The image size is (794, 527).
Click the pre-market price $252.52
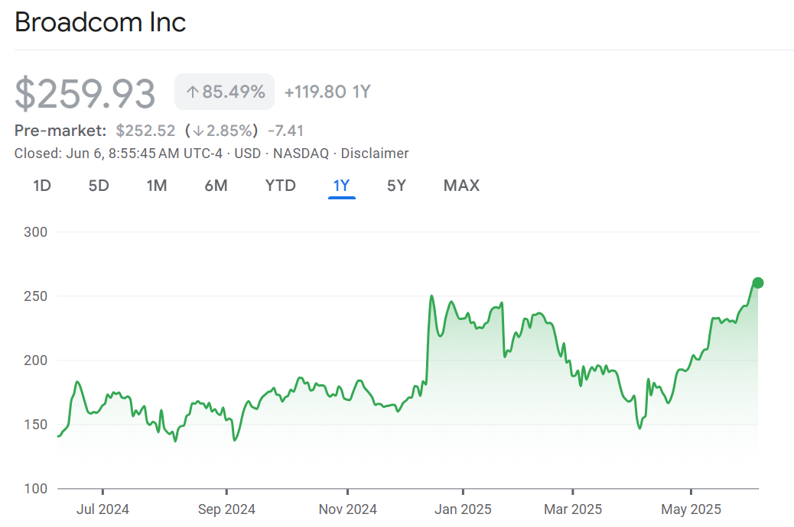145,131
